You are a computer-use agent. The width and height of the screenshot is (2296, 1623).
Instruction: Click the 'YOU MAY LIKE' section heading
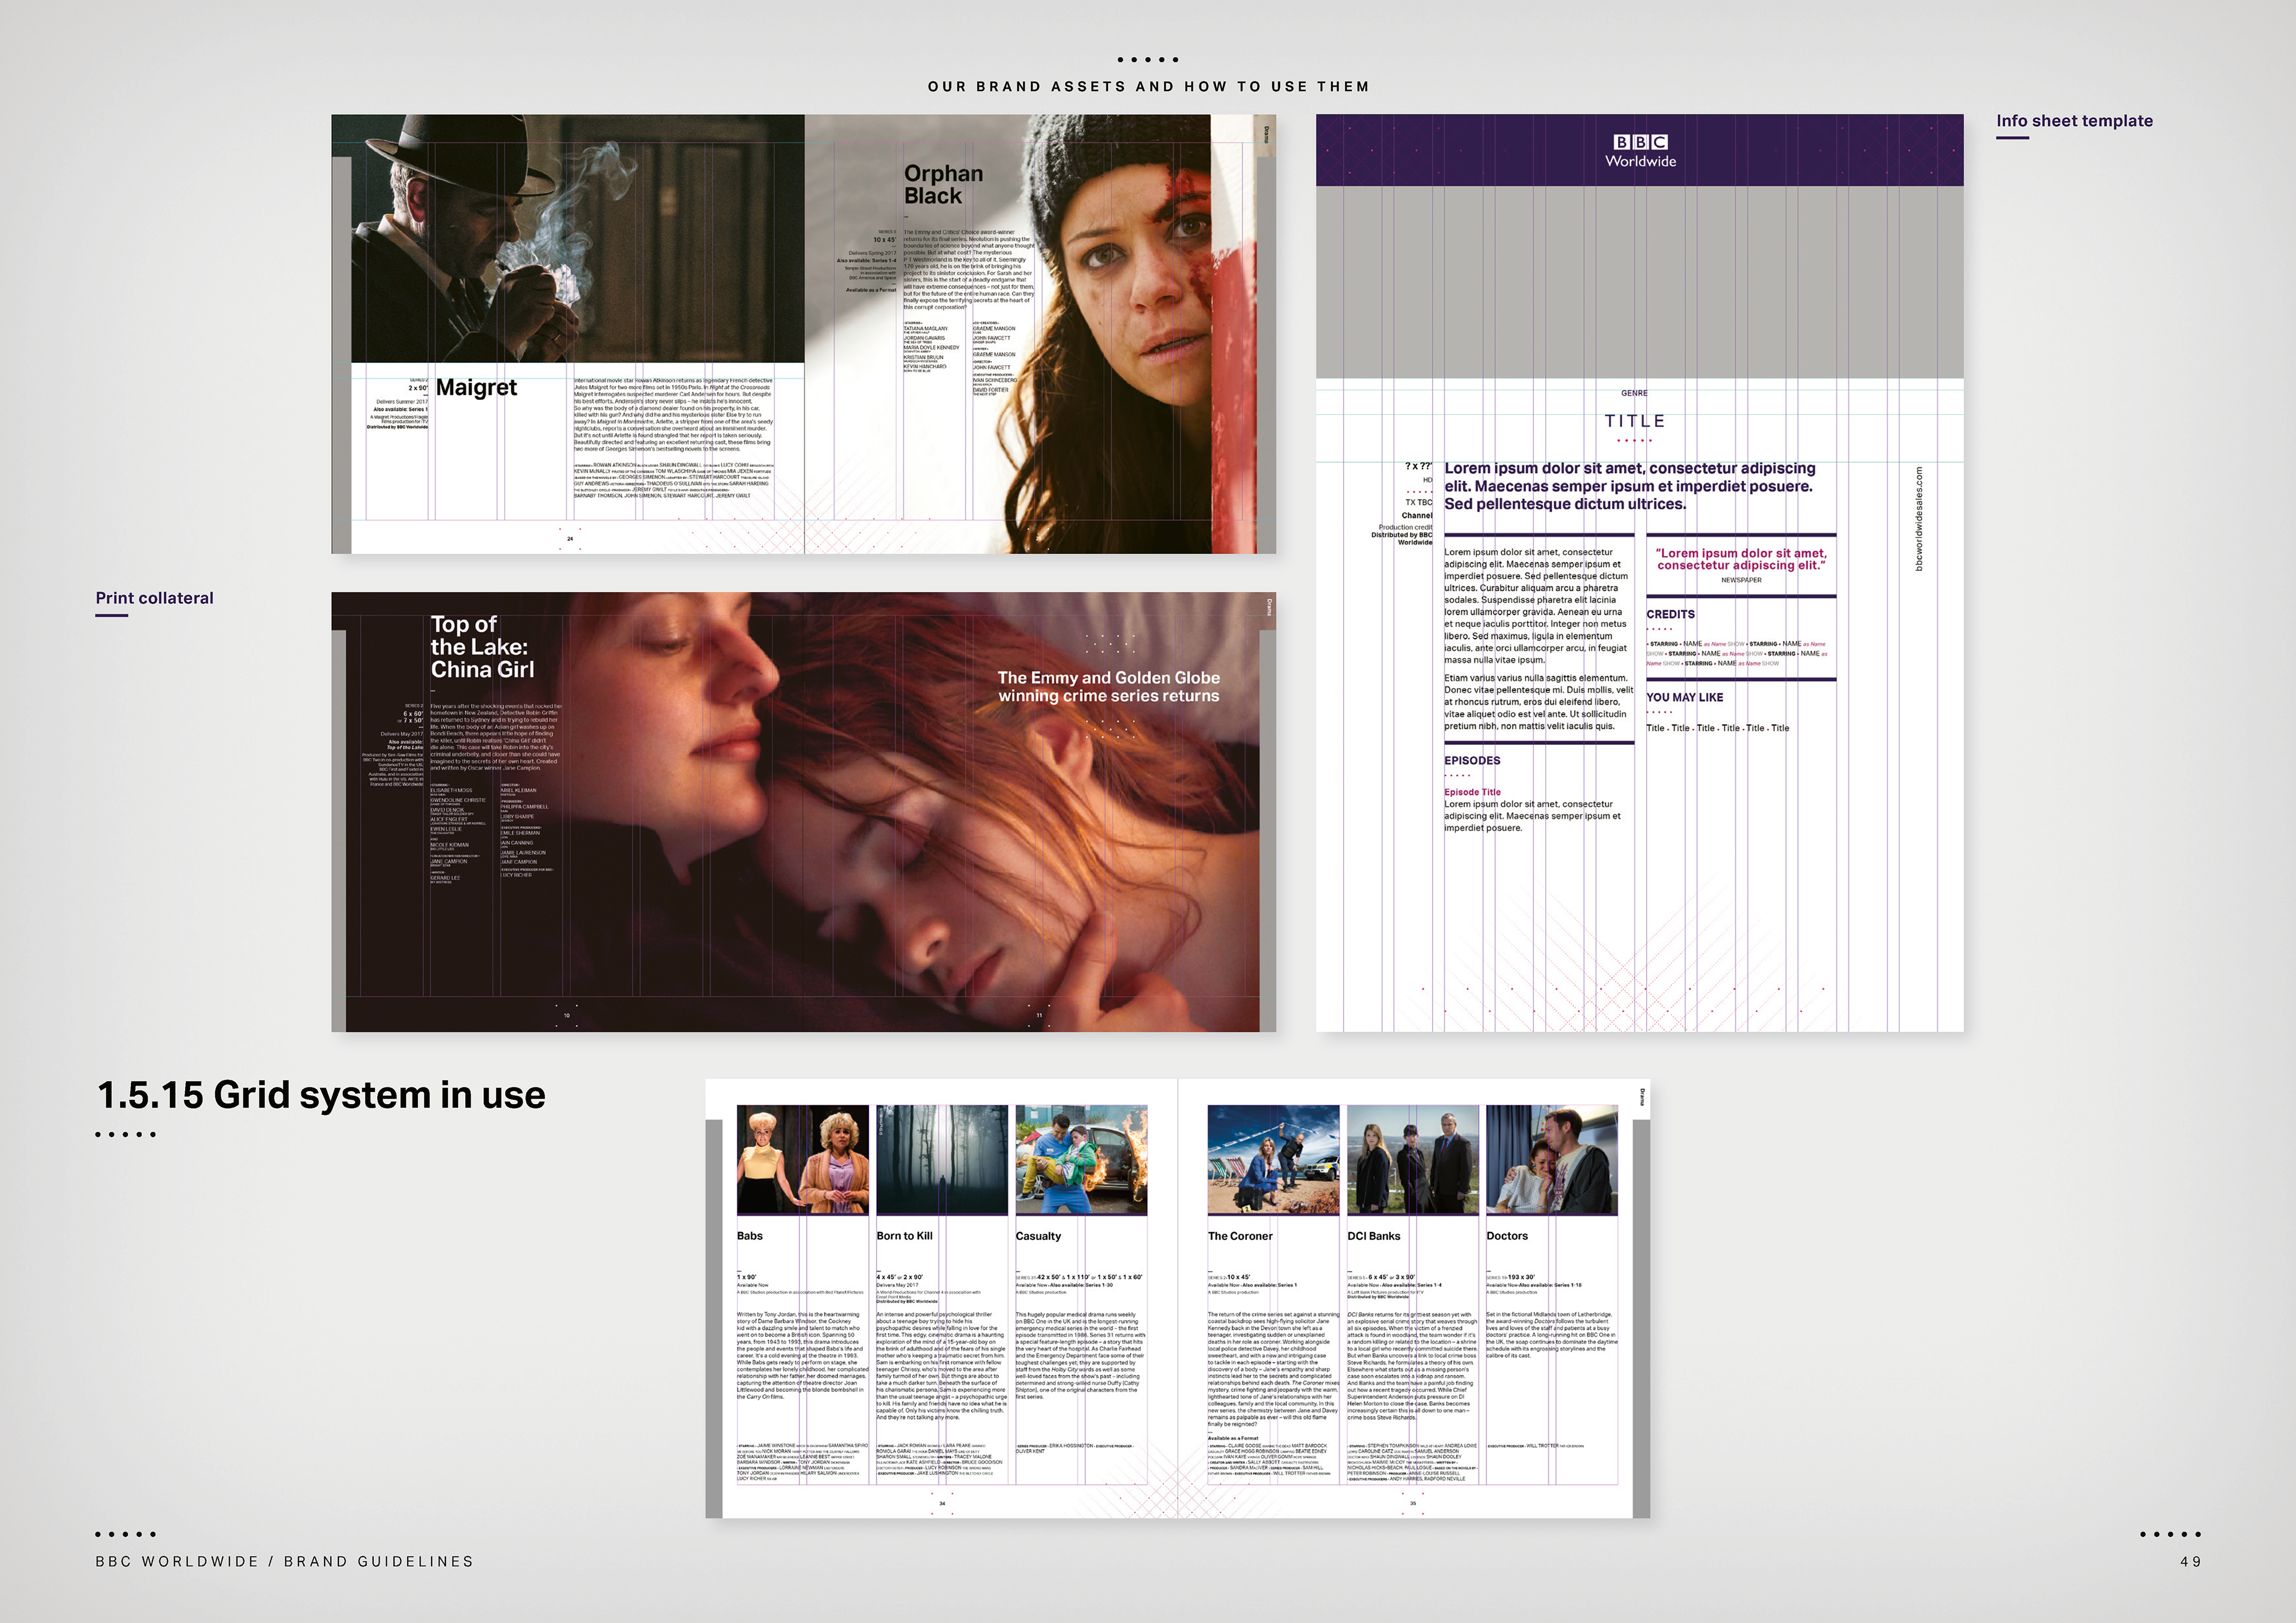pos(1684,697)
